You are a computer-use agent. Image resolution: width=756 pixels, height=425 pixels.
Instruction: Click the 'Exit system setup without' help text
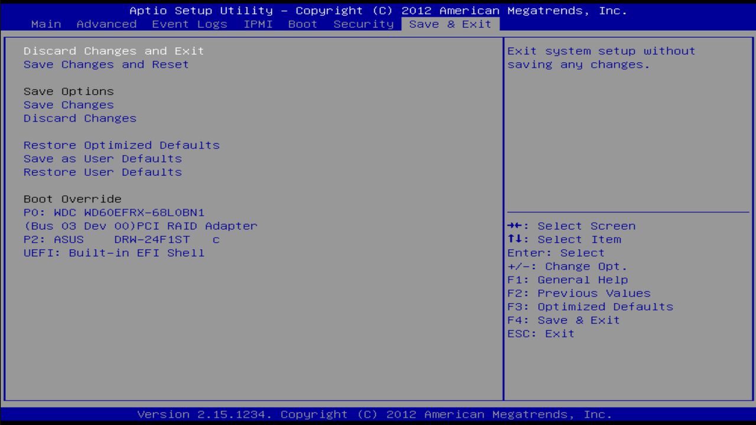[x=601, y=51]
